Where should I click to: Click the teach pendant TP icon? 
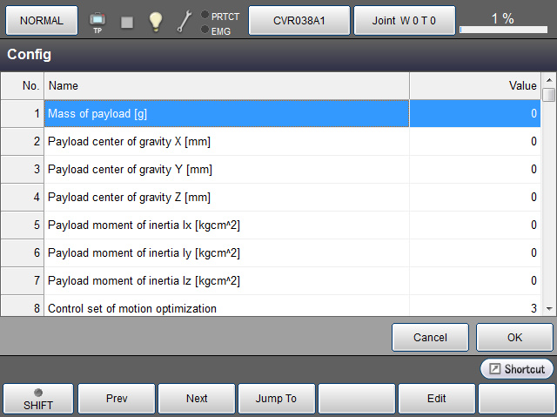click(x=97, y=21)
